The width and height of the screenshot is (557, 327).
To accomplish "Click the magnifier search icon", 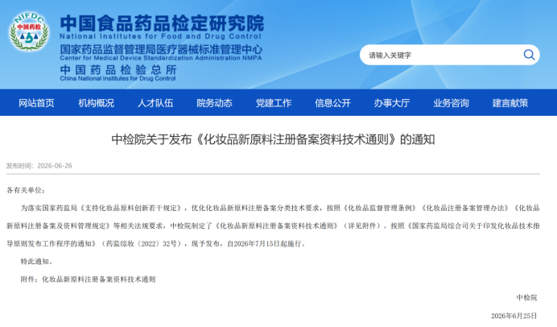I will [x=529, y=55].
